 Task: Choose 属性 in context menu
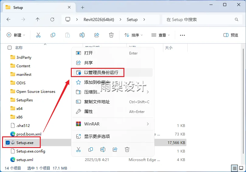(x=112, y=111)
